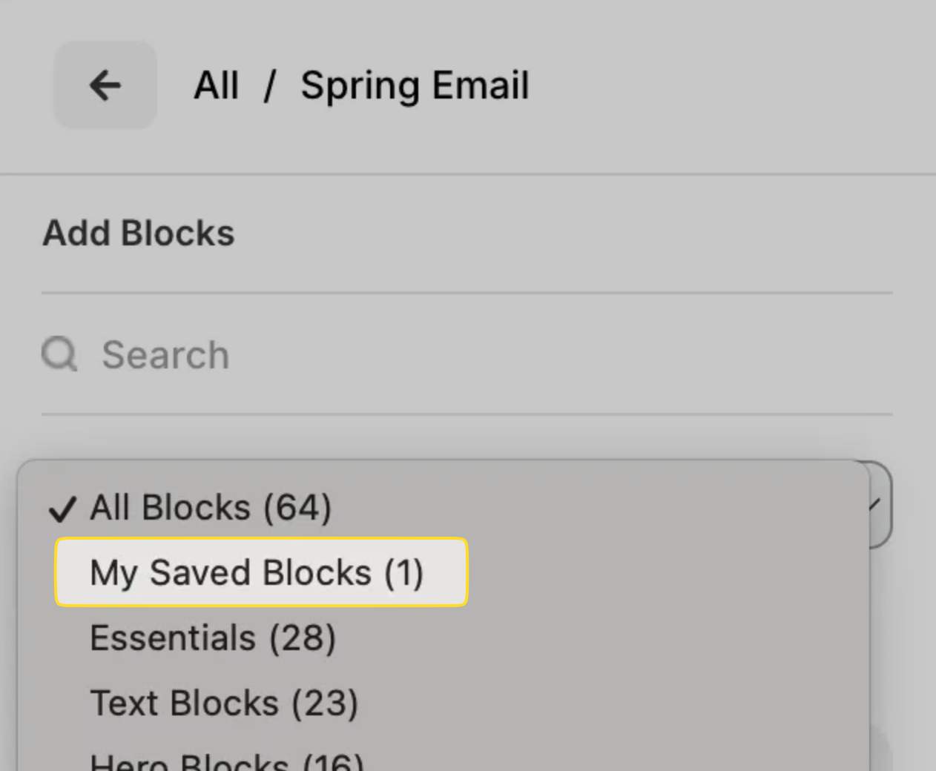Click the checkmark beside All Blocks
Image resolution: width=936 pixels, height=771 pixels.
pyautogui.click(x=62, y=509)
